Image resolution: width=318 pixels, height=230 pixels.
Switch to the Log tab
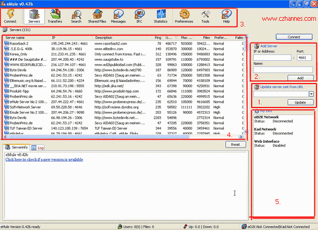coord(38,148)
